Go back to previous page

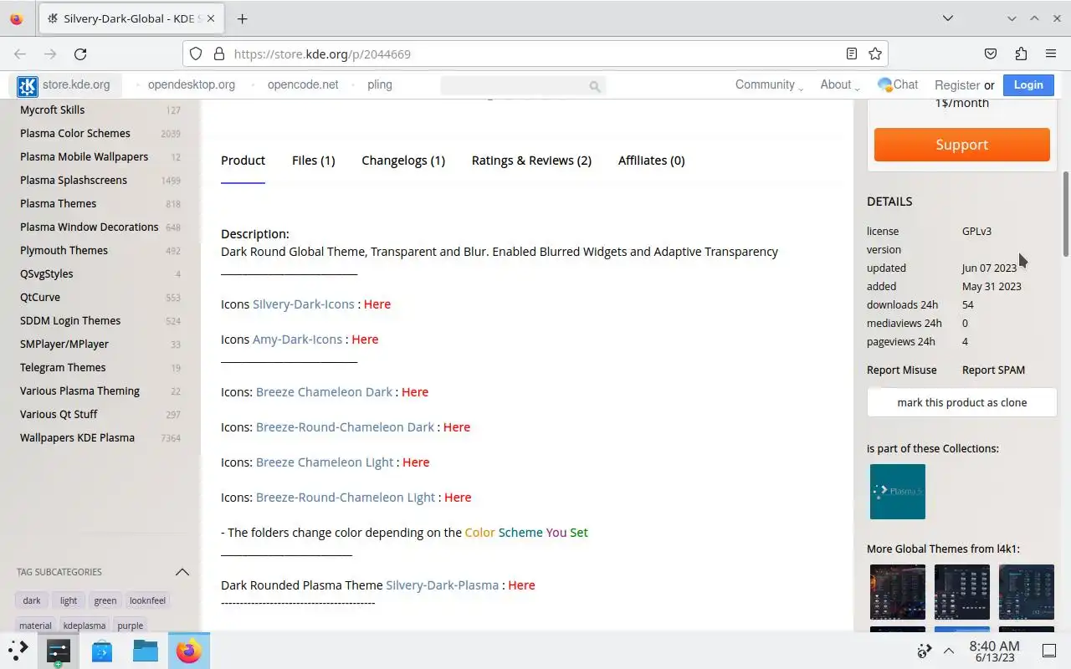click(x=20, y=54)
